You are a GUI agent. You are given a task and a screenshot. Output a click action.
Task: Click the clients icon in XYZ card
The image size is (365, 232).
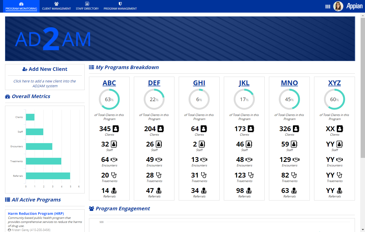point(340,129)
